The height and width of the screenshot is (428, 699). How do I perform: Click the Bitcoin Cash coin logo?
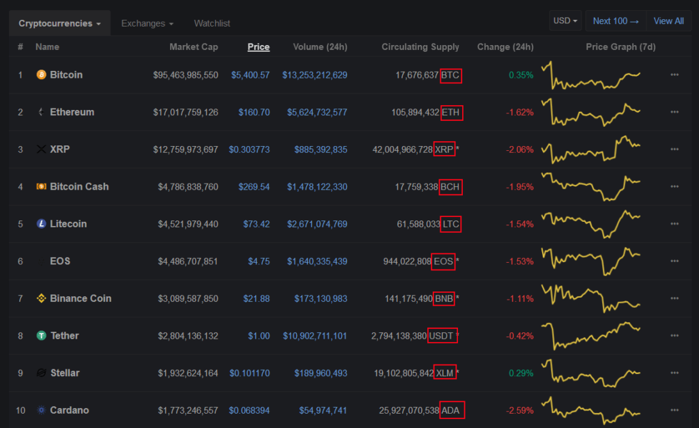[x=41, y=186]
